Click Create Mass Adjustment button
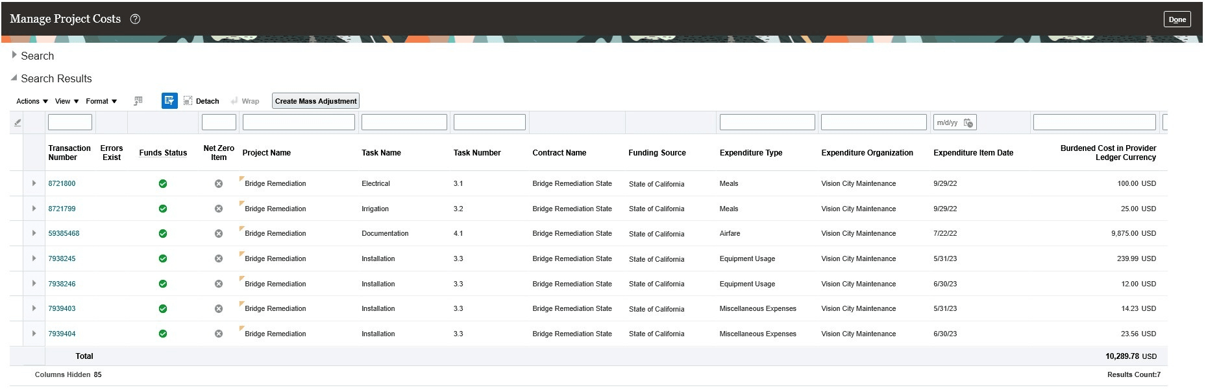The width and height of the screenshot is (1206, 390). coord(315,101)
